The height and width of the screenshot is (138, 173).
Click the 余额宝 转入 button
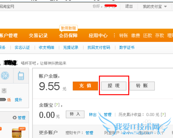point(75,114)
